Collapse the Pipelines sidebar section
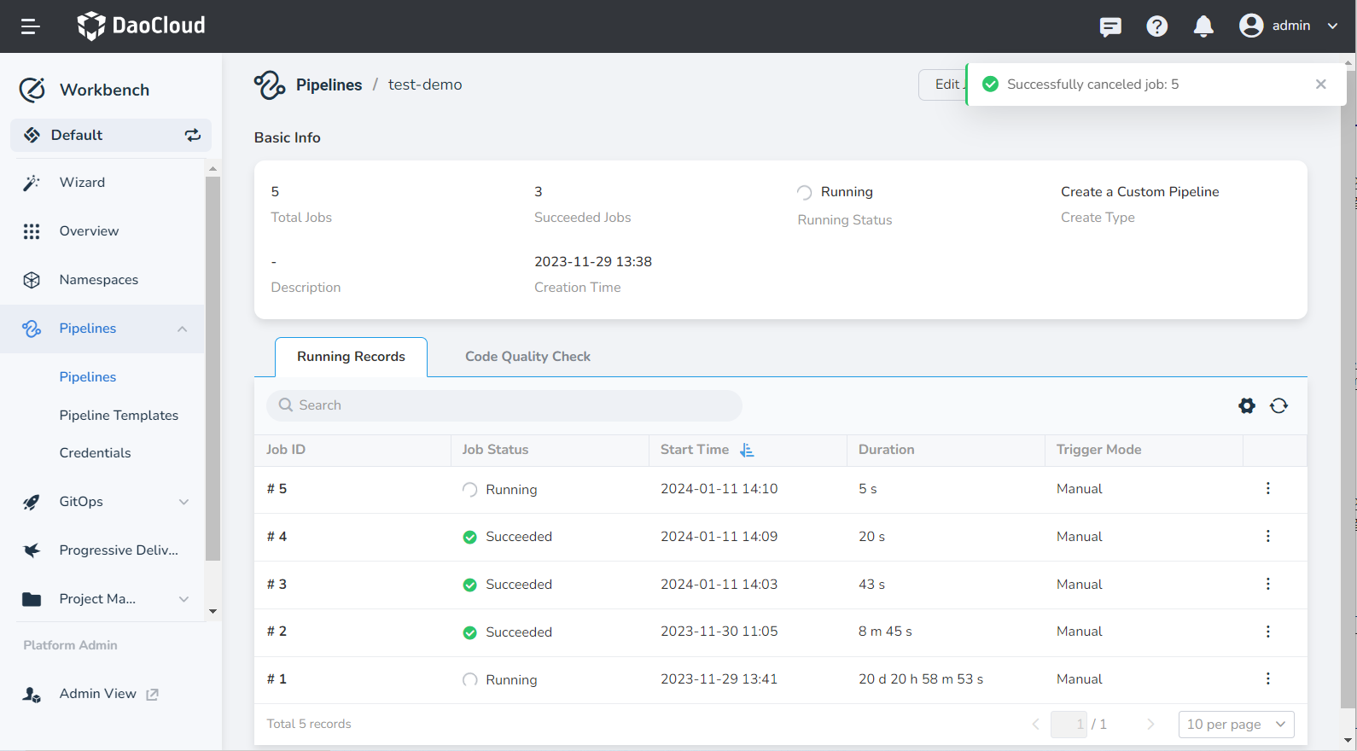Image resolution: width=1357 pixels, height=751 pixels. point(182,329)
